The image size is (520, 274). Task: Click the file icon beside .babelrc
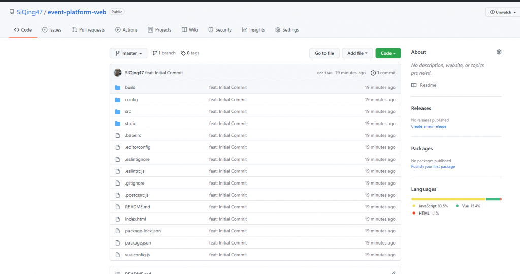coord(118,136)
